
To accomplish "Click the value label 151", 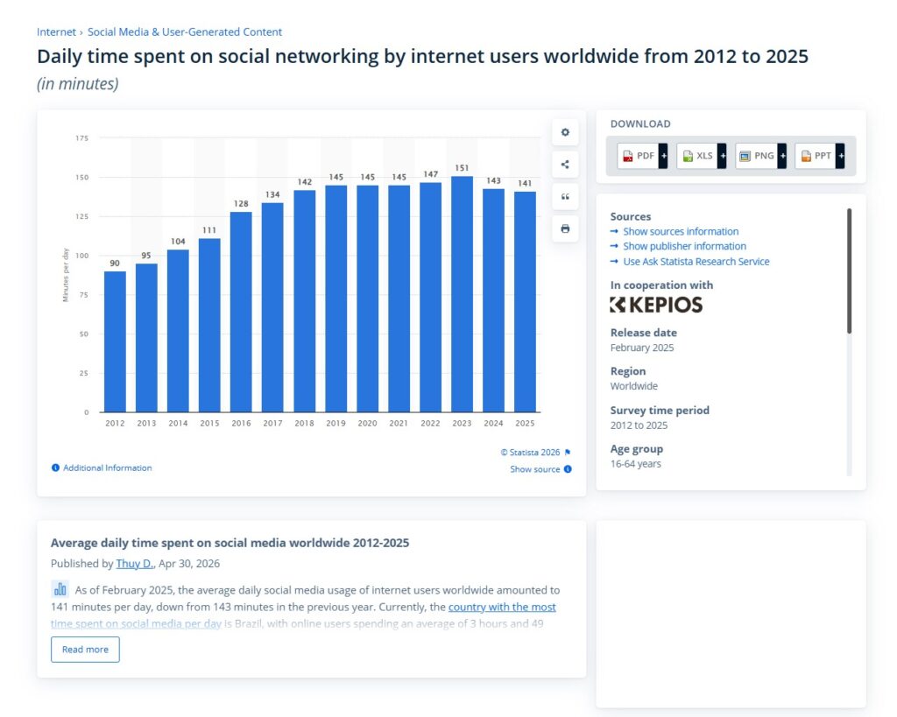I will pos(462,168).
